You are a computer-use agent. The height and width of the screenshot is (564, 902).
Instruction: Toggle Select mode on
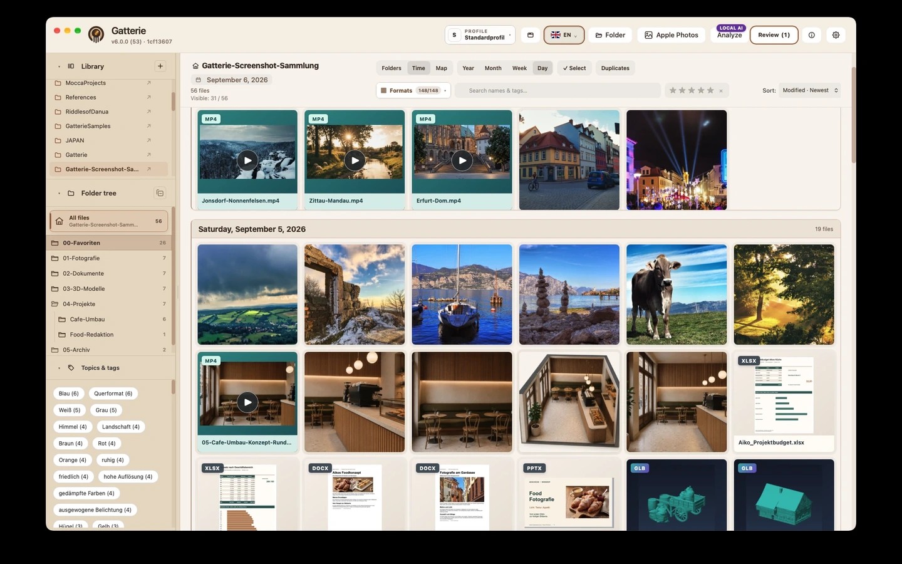574,68
